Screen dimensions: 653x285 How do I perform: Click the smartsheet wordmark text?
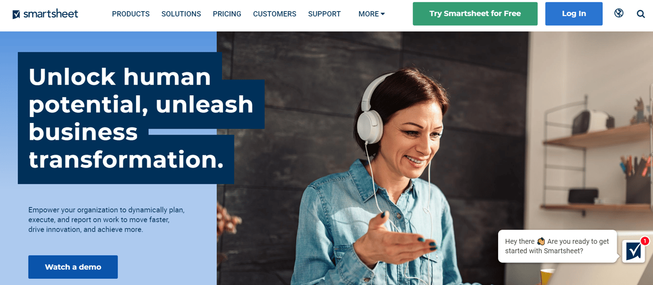point(51,14)
